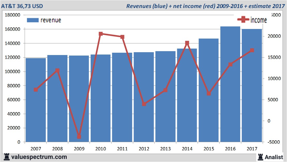Click the 2011 income data point
This screenshot has height=162, width=287.
pos(122,37)
